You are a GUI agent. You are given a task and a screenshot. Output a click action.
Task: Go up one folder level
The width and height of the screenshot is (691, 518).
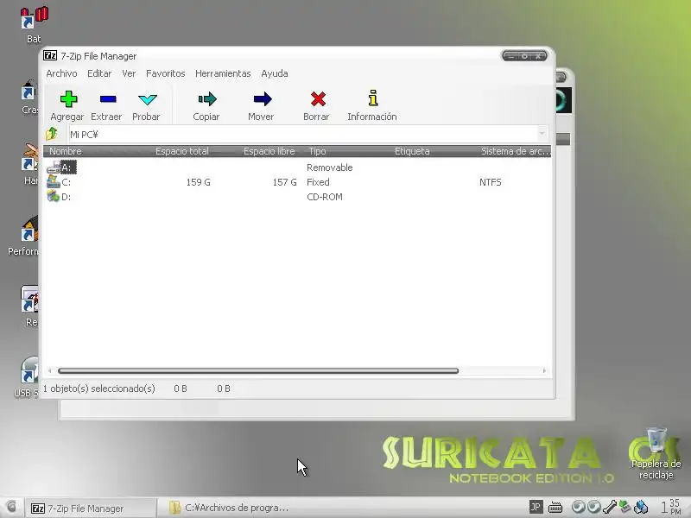(x=52, y=134)
